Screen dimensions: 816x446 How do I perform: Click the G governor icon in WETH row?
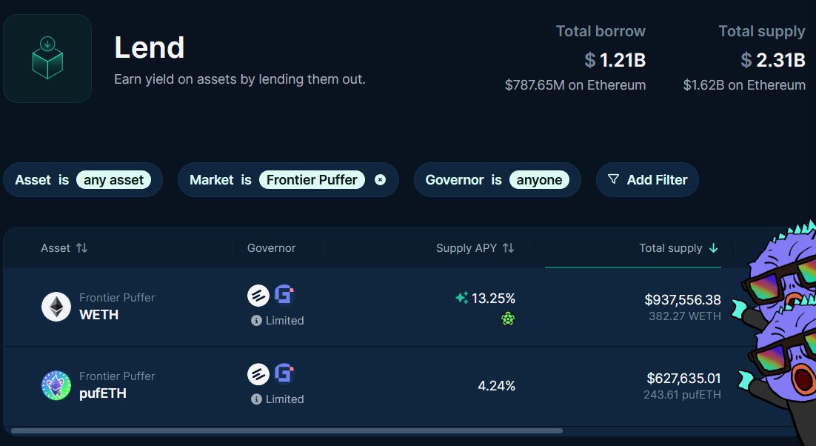pyautogui.click(x=284, y=295)
